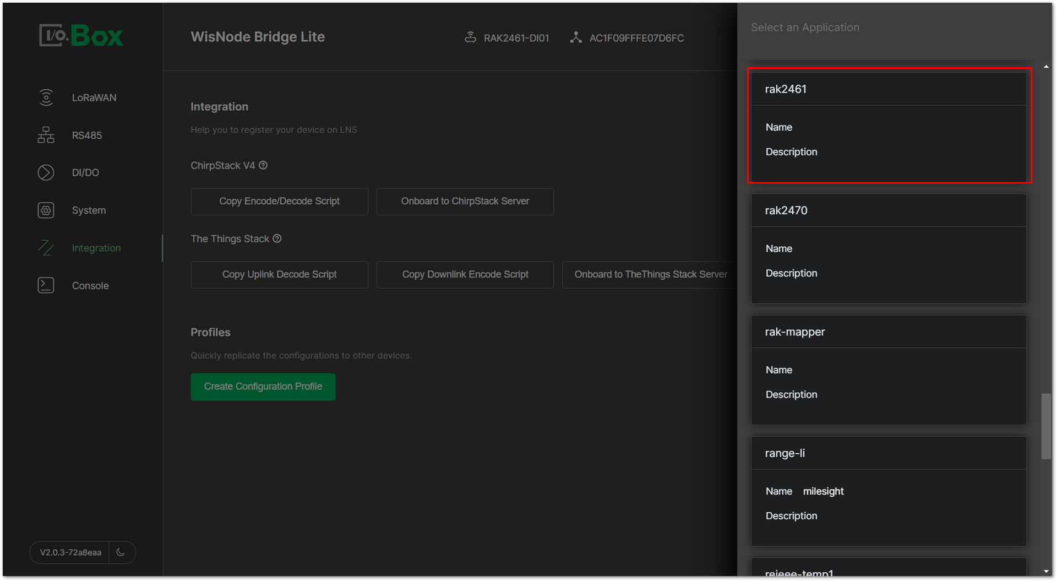
Task: Click the scrollbar thumb in application list
Action: 1046,426
